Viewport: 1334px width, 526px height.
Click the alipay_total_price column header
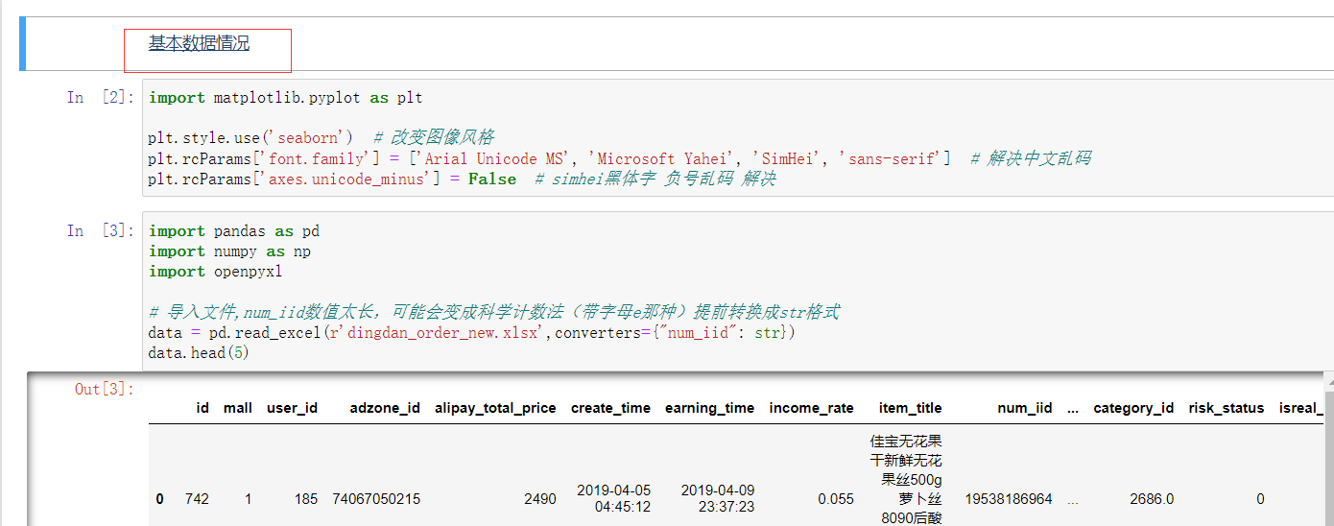495,408
